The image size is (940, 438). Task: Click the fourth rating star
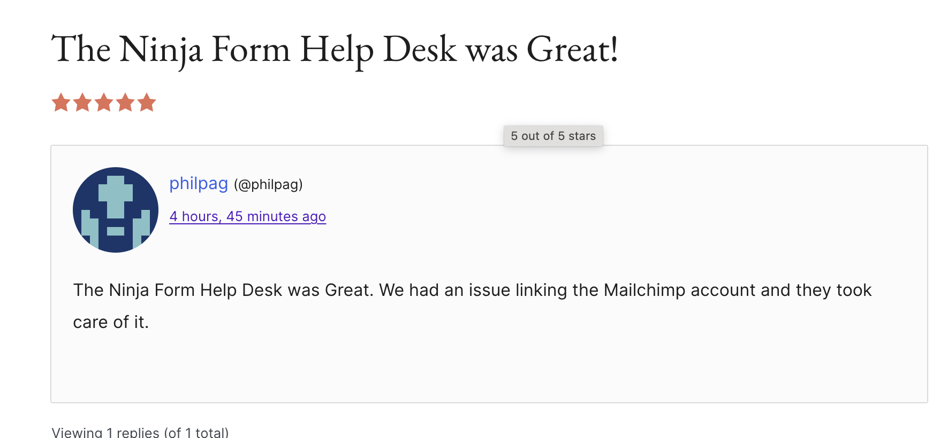point(125,103)
